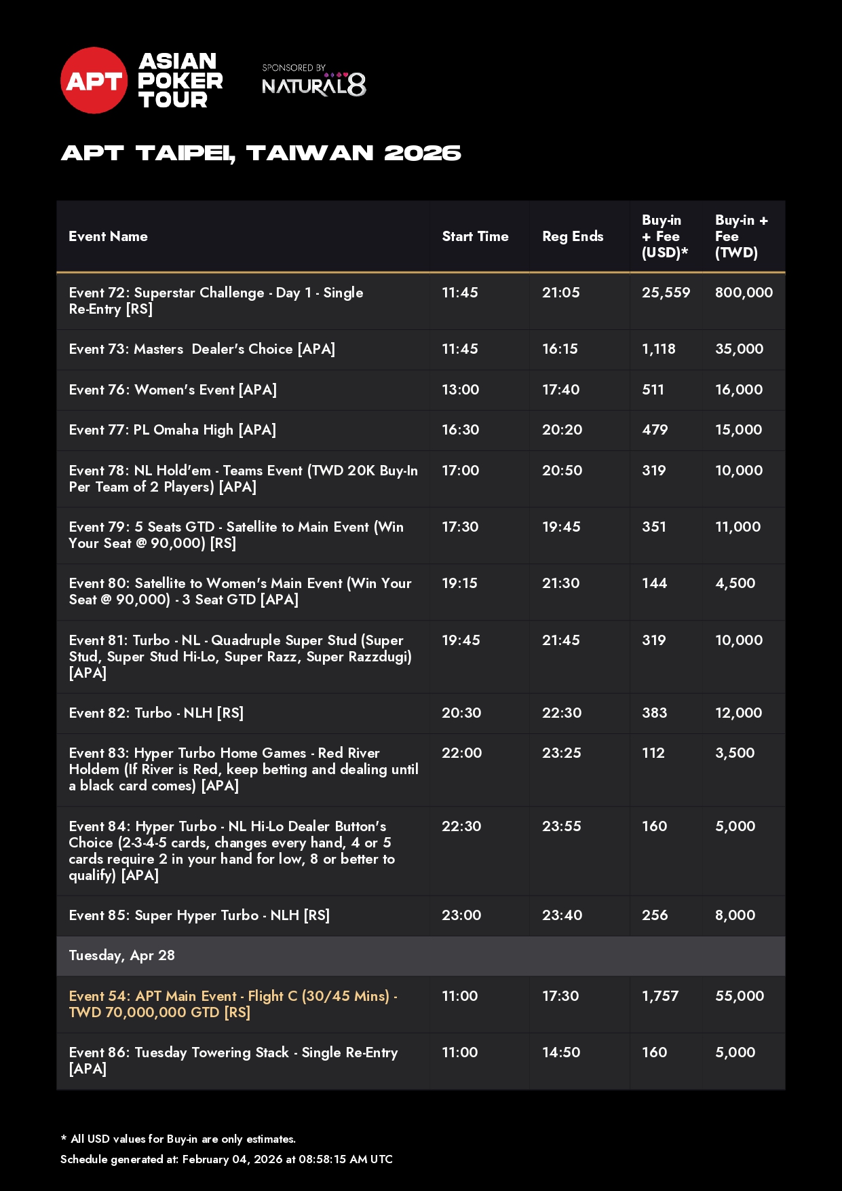Click the Tuesday, Apr 28 date divider

[x=122, y=955]
